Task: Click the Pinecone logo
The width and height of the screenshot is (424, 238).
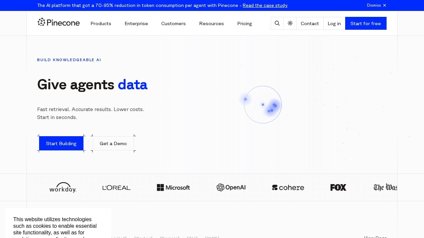Action: (59, 22)
